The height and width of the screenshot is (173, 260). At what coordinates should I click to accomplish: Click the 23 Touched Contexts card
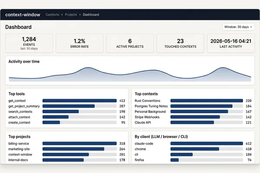tap(180, 43)
